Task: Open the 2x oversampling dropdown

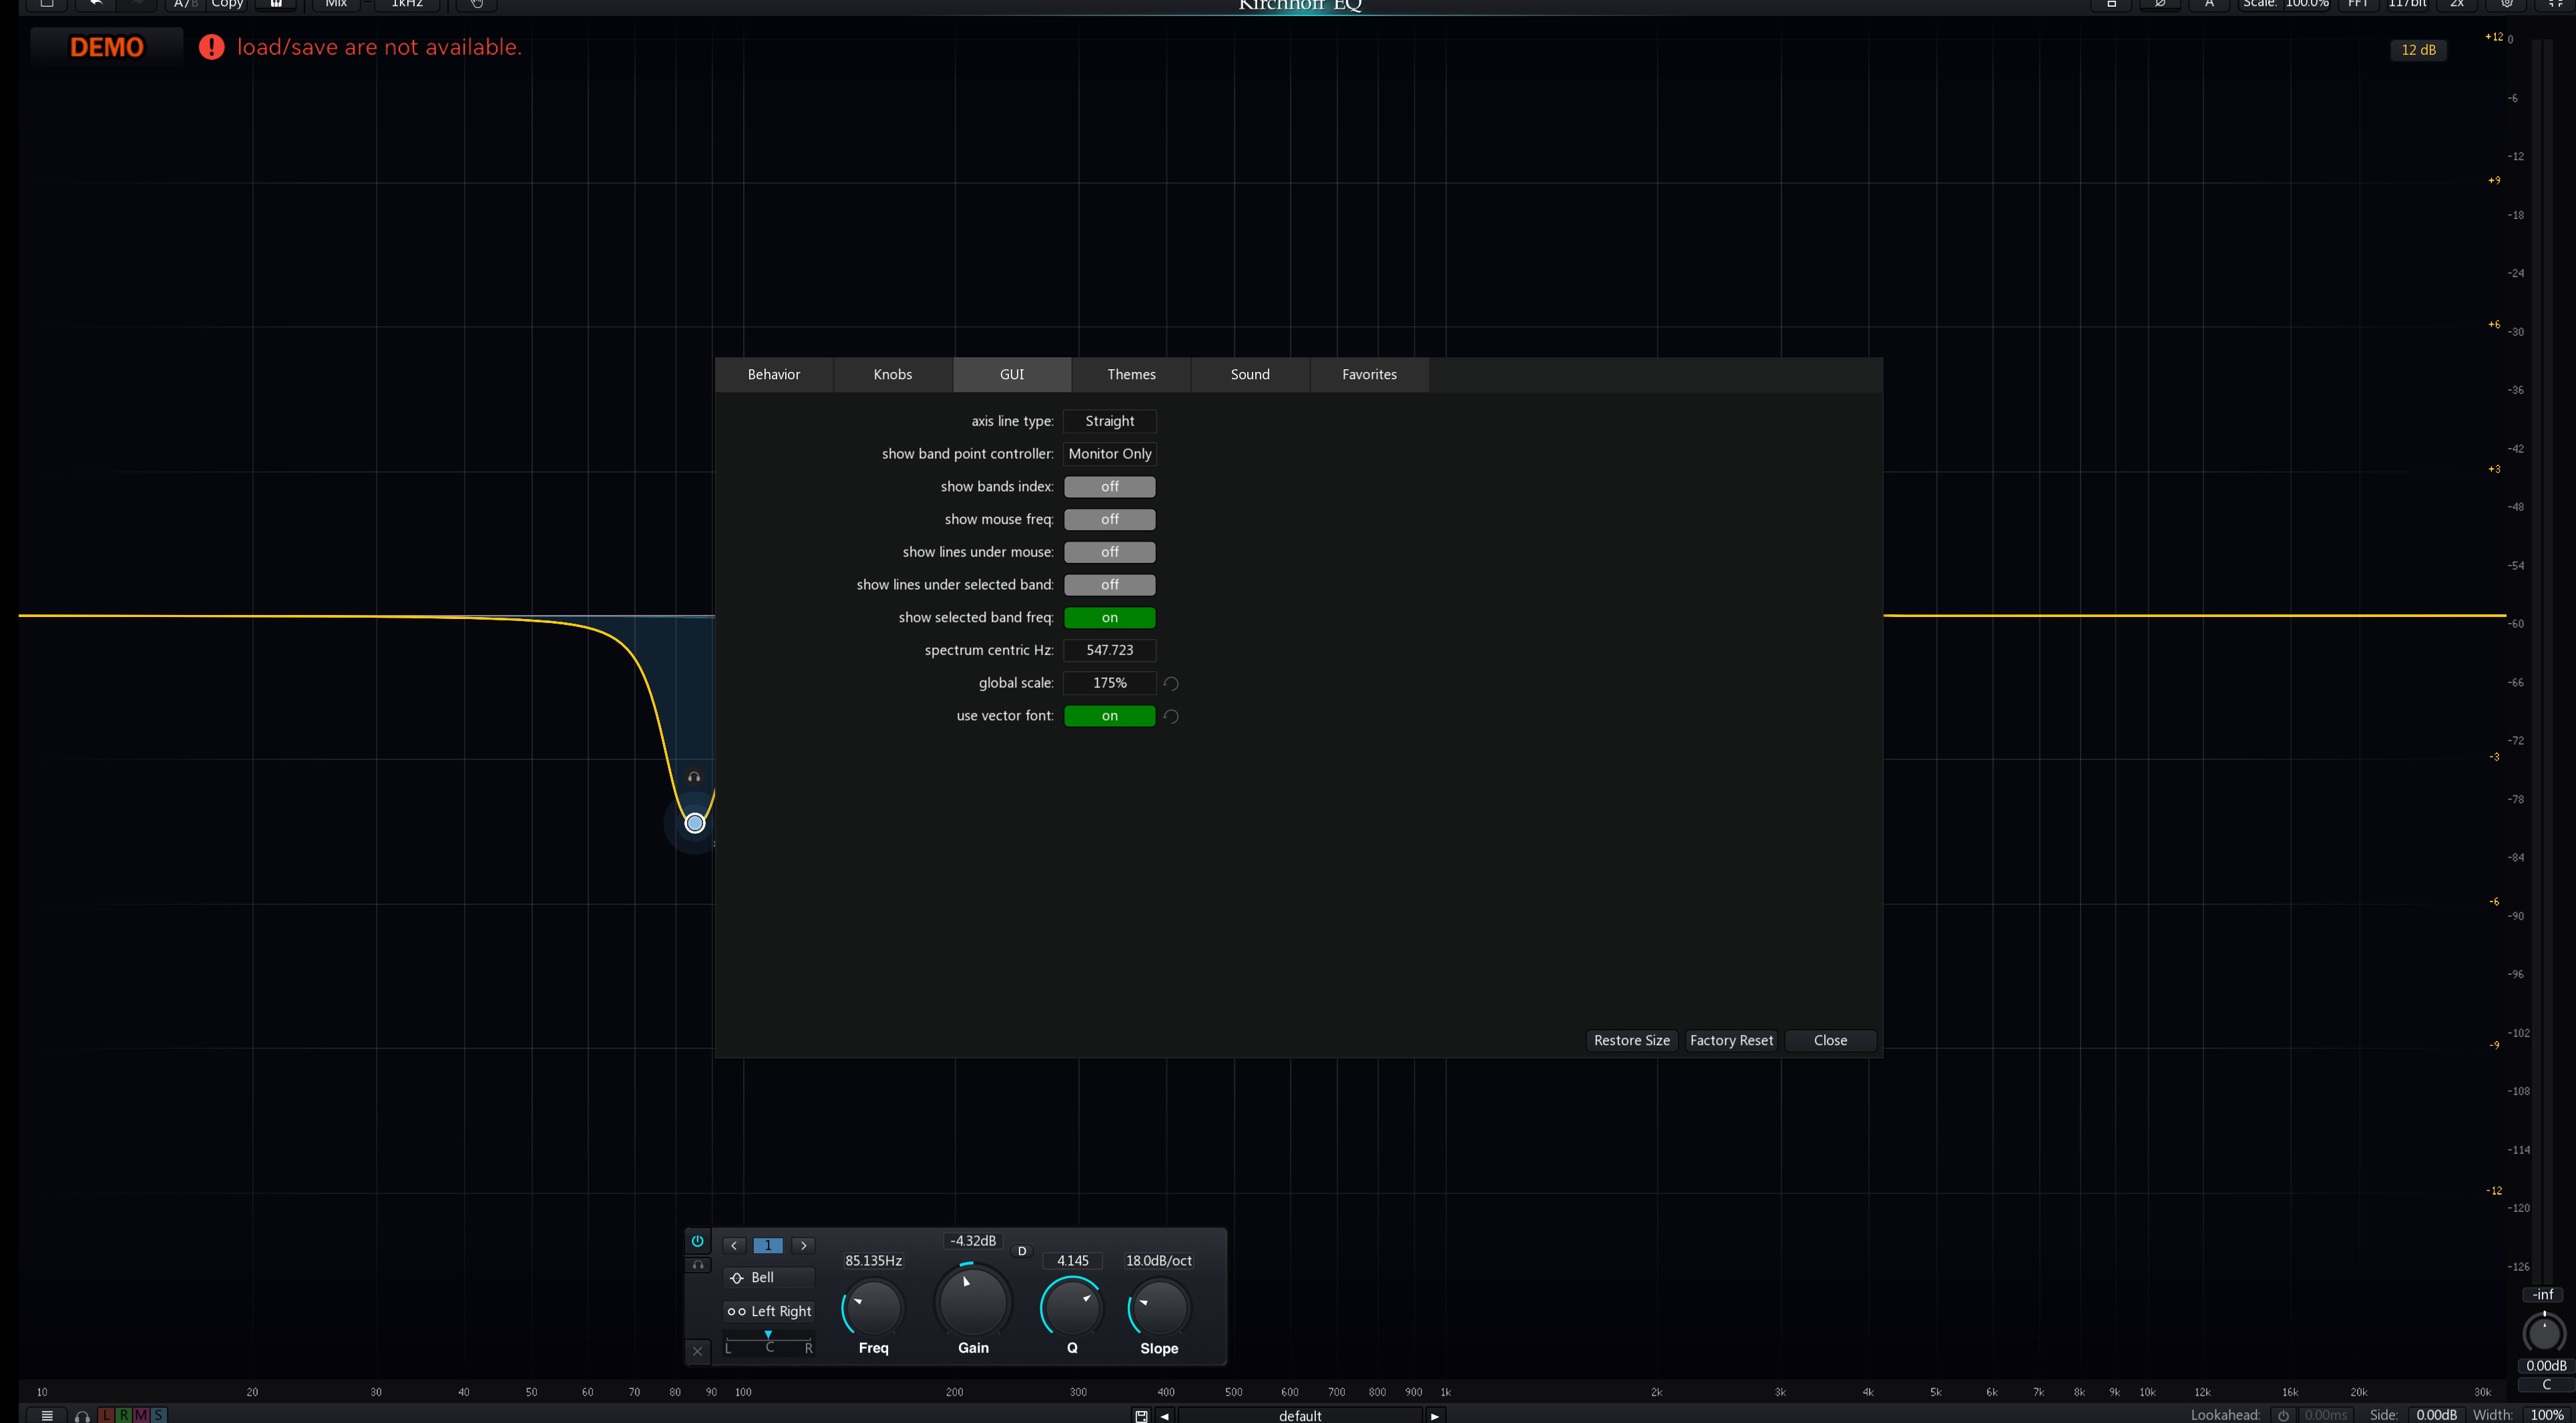Action: pyautogui.click(x=2456, y=4)
